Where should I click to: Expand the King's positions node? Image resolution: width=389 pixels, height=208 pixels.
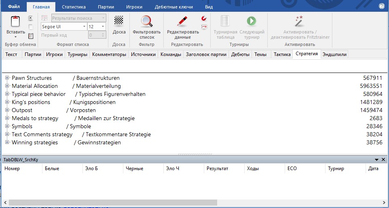(7, 102)
